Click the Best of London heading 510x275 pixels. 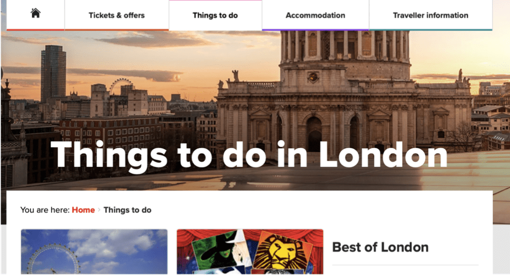pyautogui.click(x=380, y=247)
